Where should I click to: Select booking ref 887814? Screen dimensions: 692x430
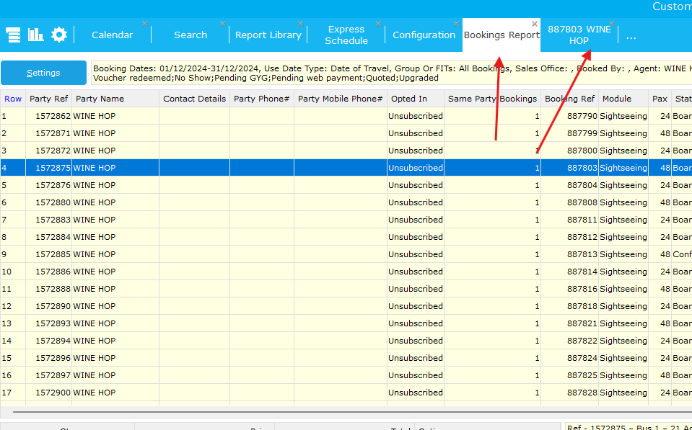(x=569, y=272)
